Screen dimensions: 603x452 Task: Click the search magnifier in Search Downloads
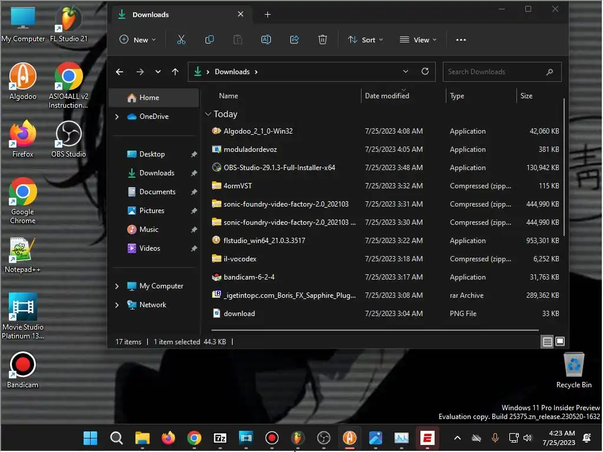(x=549, y=72)
